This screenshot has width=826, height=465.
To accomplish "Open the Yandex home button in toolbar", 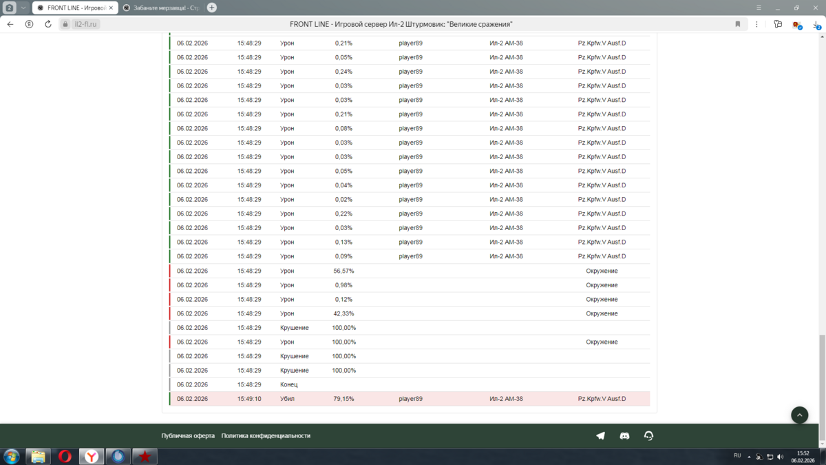I will click(x=29, y=24).
